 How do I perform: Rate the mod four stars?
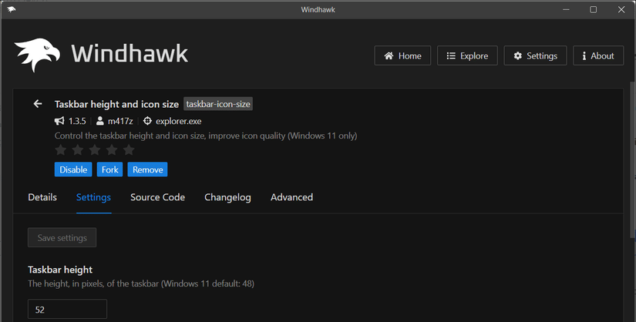112,150
